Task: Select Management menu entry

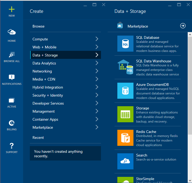Action: click(x=66, y=111)
